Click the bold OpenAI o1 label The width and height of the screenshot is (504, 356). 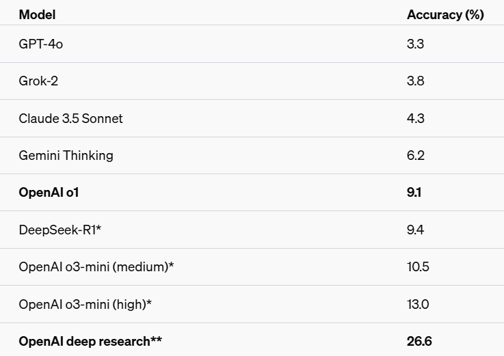pos(49,193)
